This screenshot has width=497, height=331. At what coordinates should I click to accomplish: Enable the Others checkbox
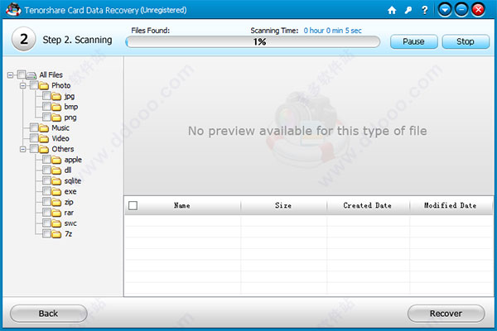(x=34, y=149)
